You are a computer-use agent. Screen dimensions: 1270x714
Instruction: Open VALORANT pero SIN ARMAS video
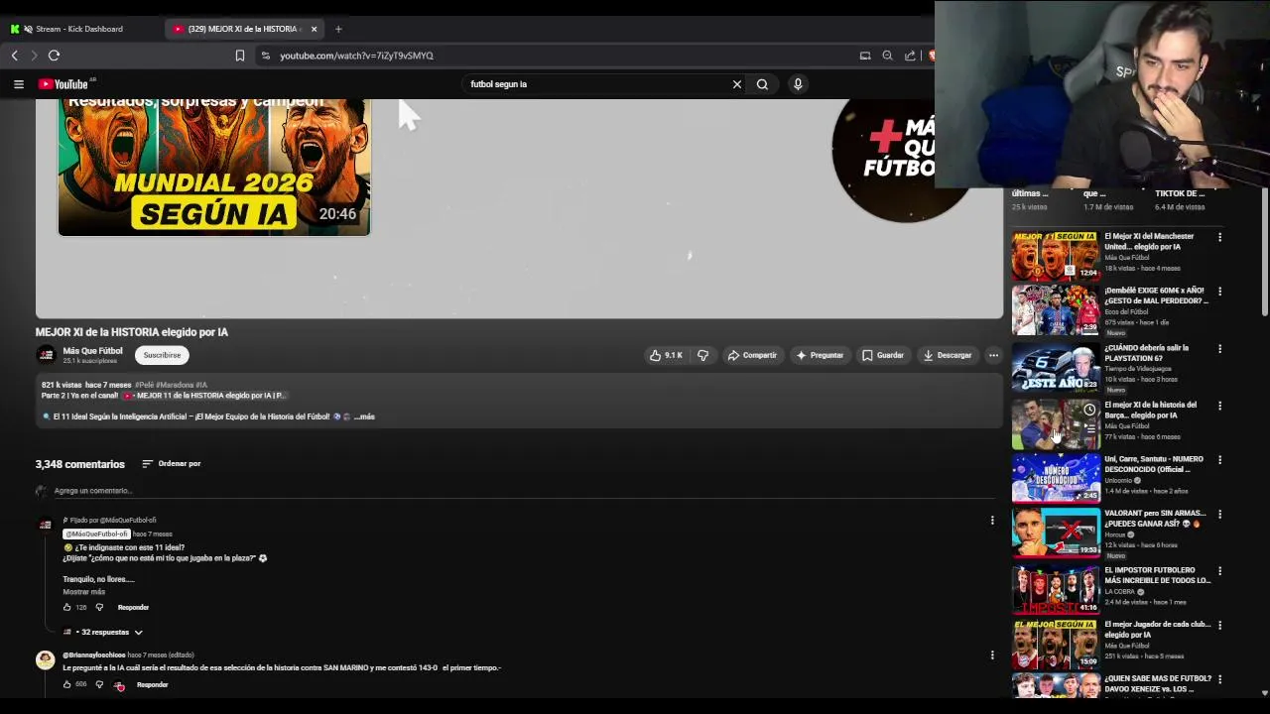[x=1056, y=533]
